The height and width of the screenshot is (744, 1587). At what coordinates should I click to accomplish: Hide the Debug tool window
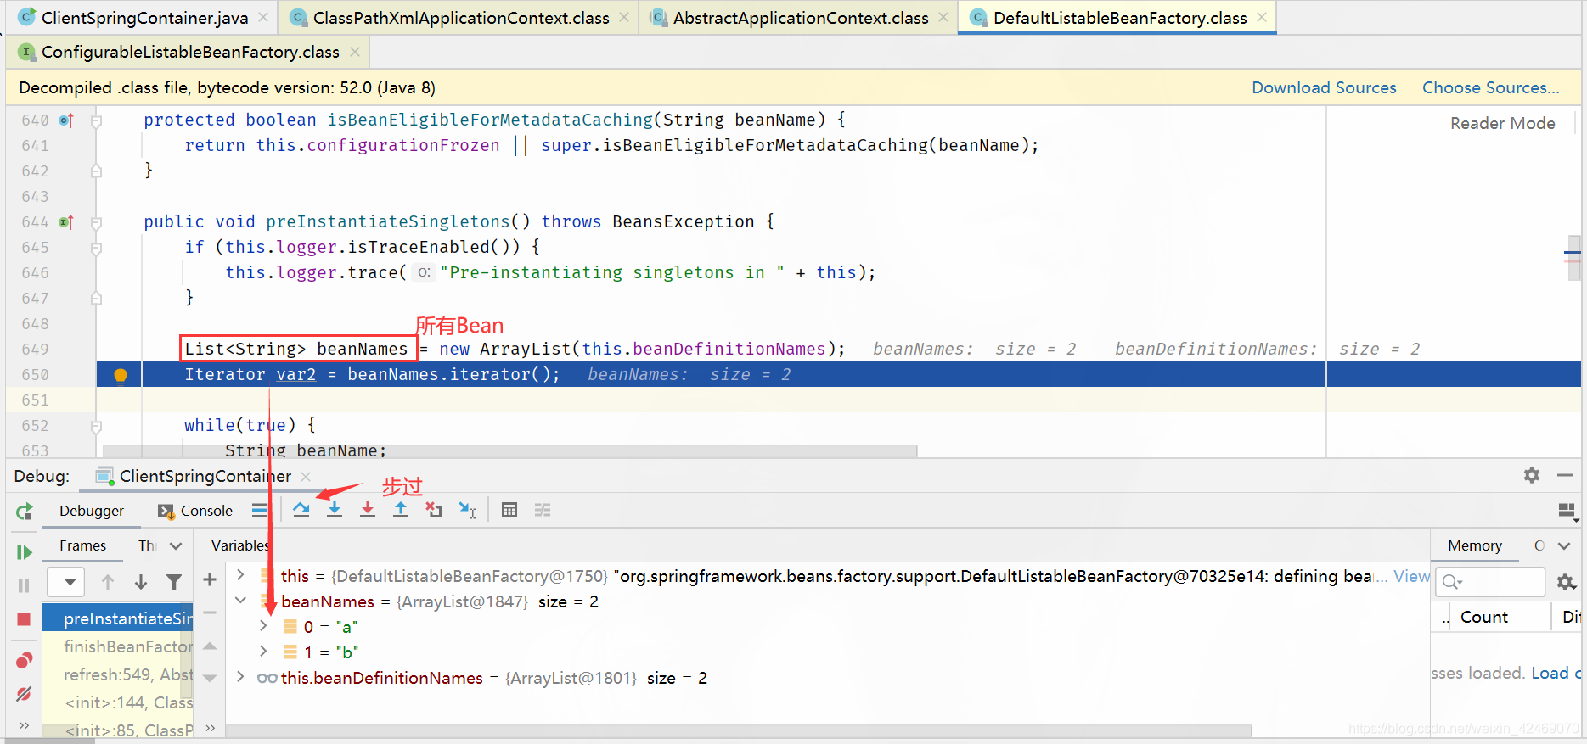1565,475
